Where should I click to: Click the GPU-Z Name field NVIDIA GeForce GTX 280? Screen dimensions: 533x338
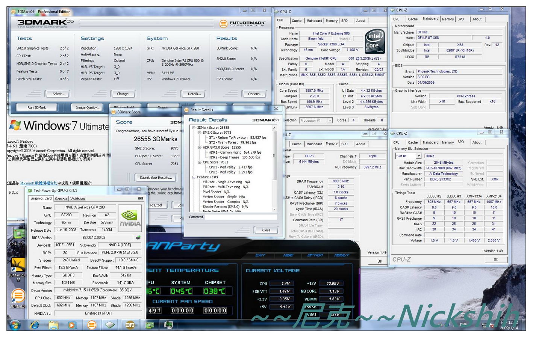(x=85, y=207)
